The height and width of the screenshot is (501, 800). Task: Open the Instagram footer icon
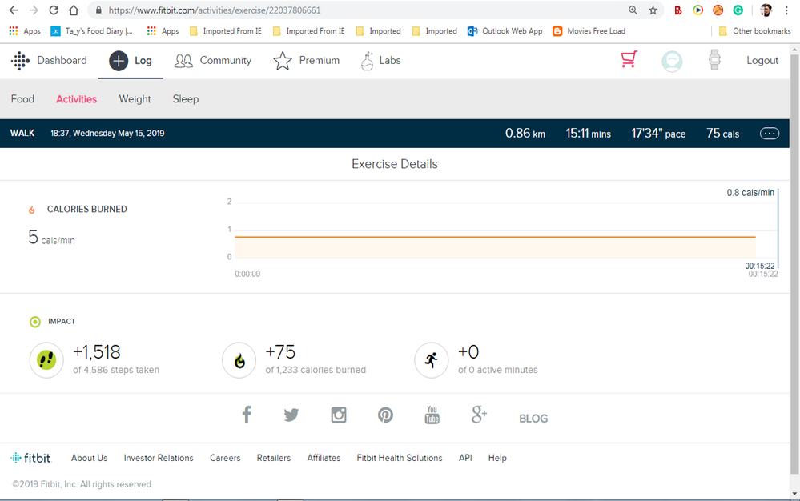click(x=339, y=415)
